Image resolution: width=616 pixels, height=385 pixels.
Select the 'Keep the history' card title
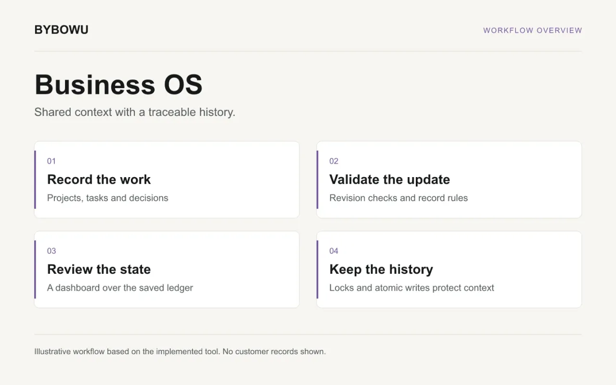pyautogui.click(x=381, y=269)
